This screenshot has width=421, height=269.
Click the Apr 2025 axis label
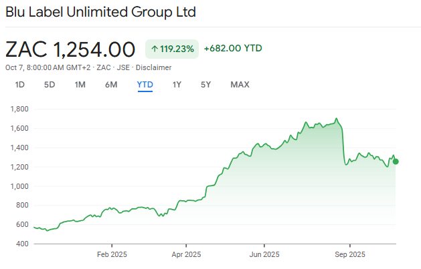point(186,254)
